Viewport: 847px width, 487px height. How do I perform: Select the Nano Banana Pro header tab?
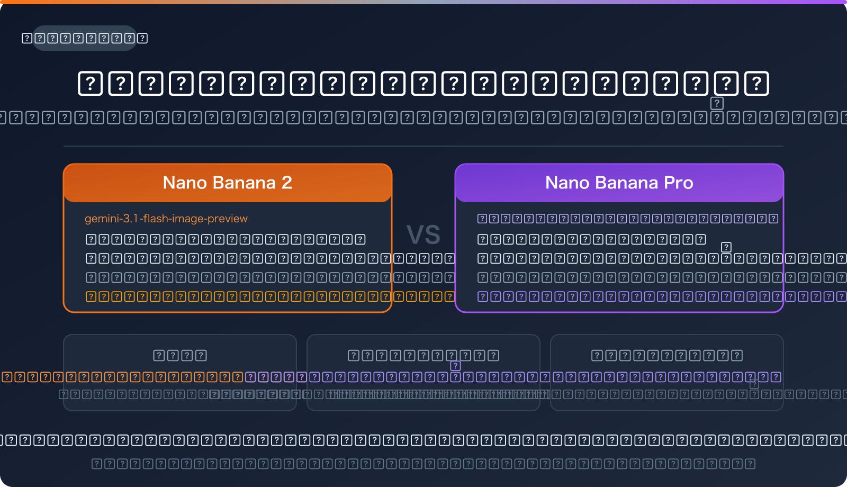pyautogui.click(x=619, y=183)
